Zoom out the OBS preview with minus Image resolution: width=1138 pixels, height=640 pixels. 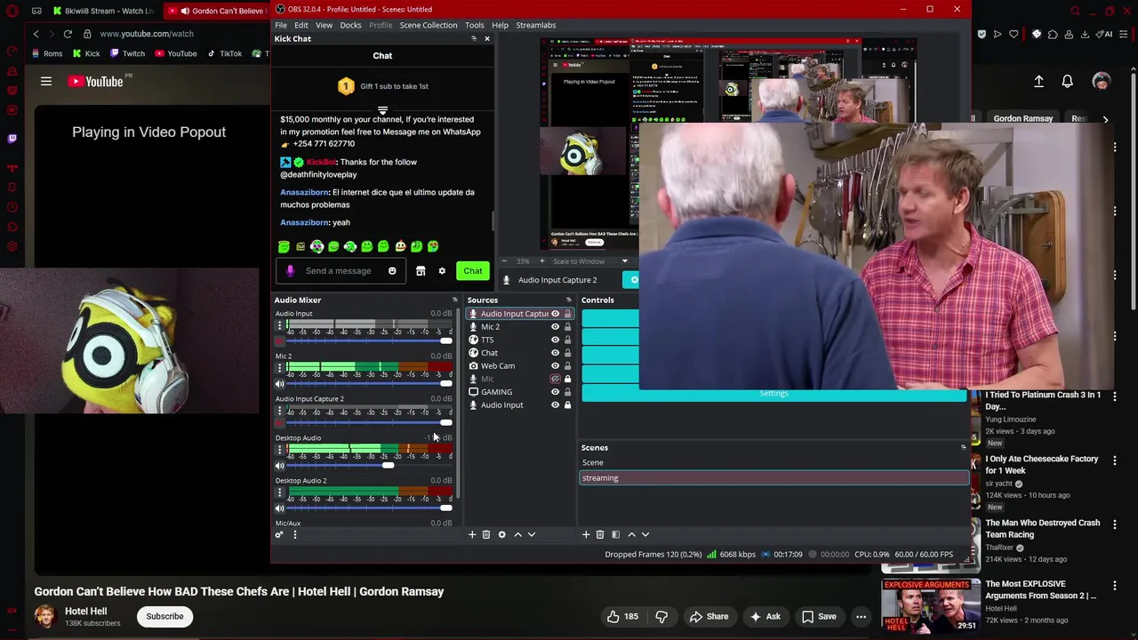pyautogui.click(x=505, y=261)
